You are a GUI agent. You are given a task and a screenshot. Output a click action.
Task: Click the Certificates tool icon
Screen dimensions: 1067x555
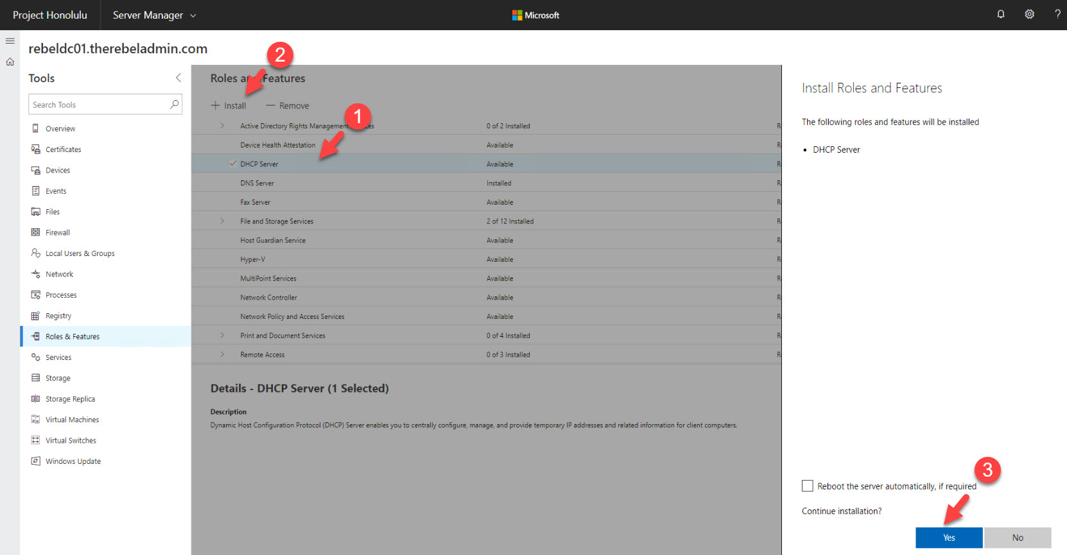35,149
